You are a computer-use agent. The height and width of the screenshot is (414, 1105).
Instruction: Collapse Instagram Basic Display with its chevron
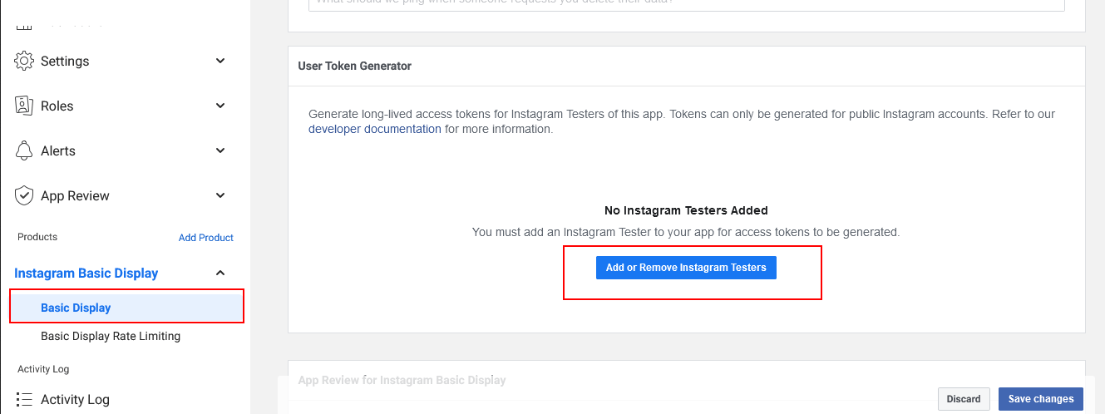coord(220,273)
